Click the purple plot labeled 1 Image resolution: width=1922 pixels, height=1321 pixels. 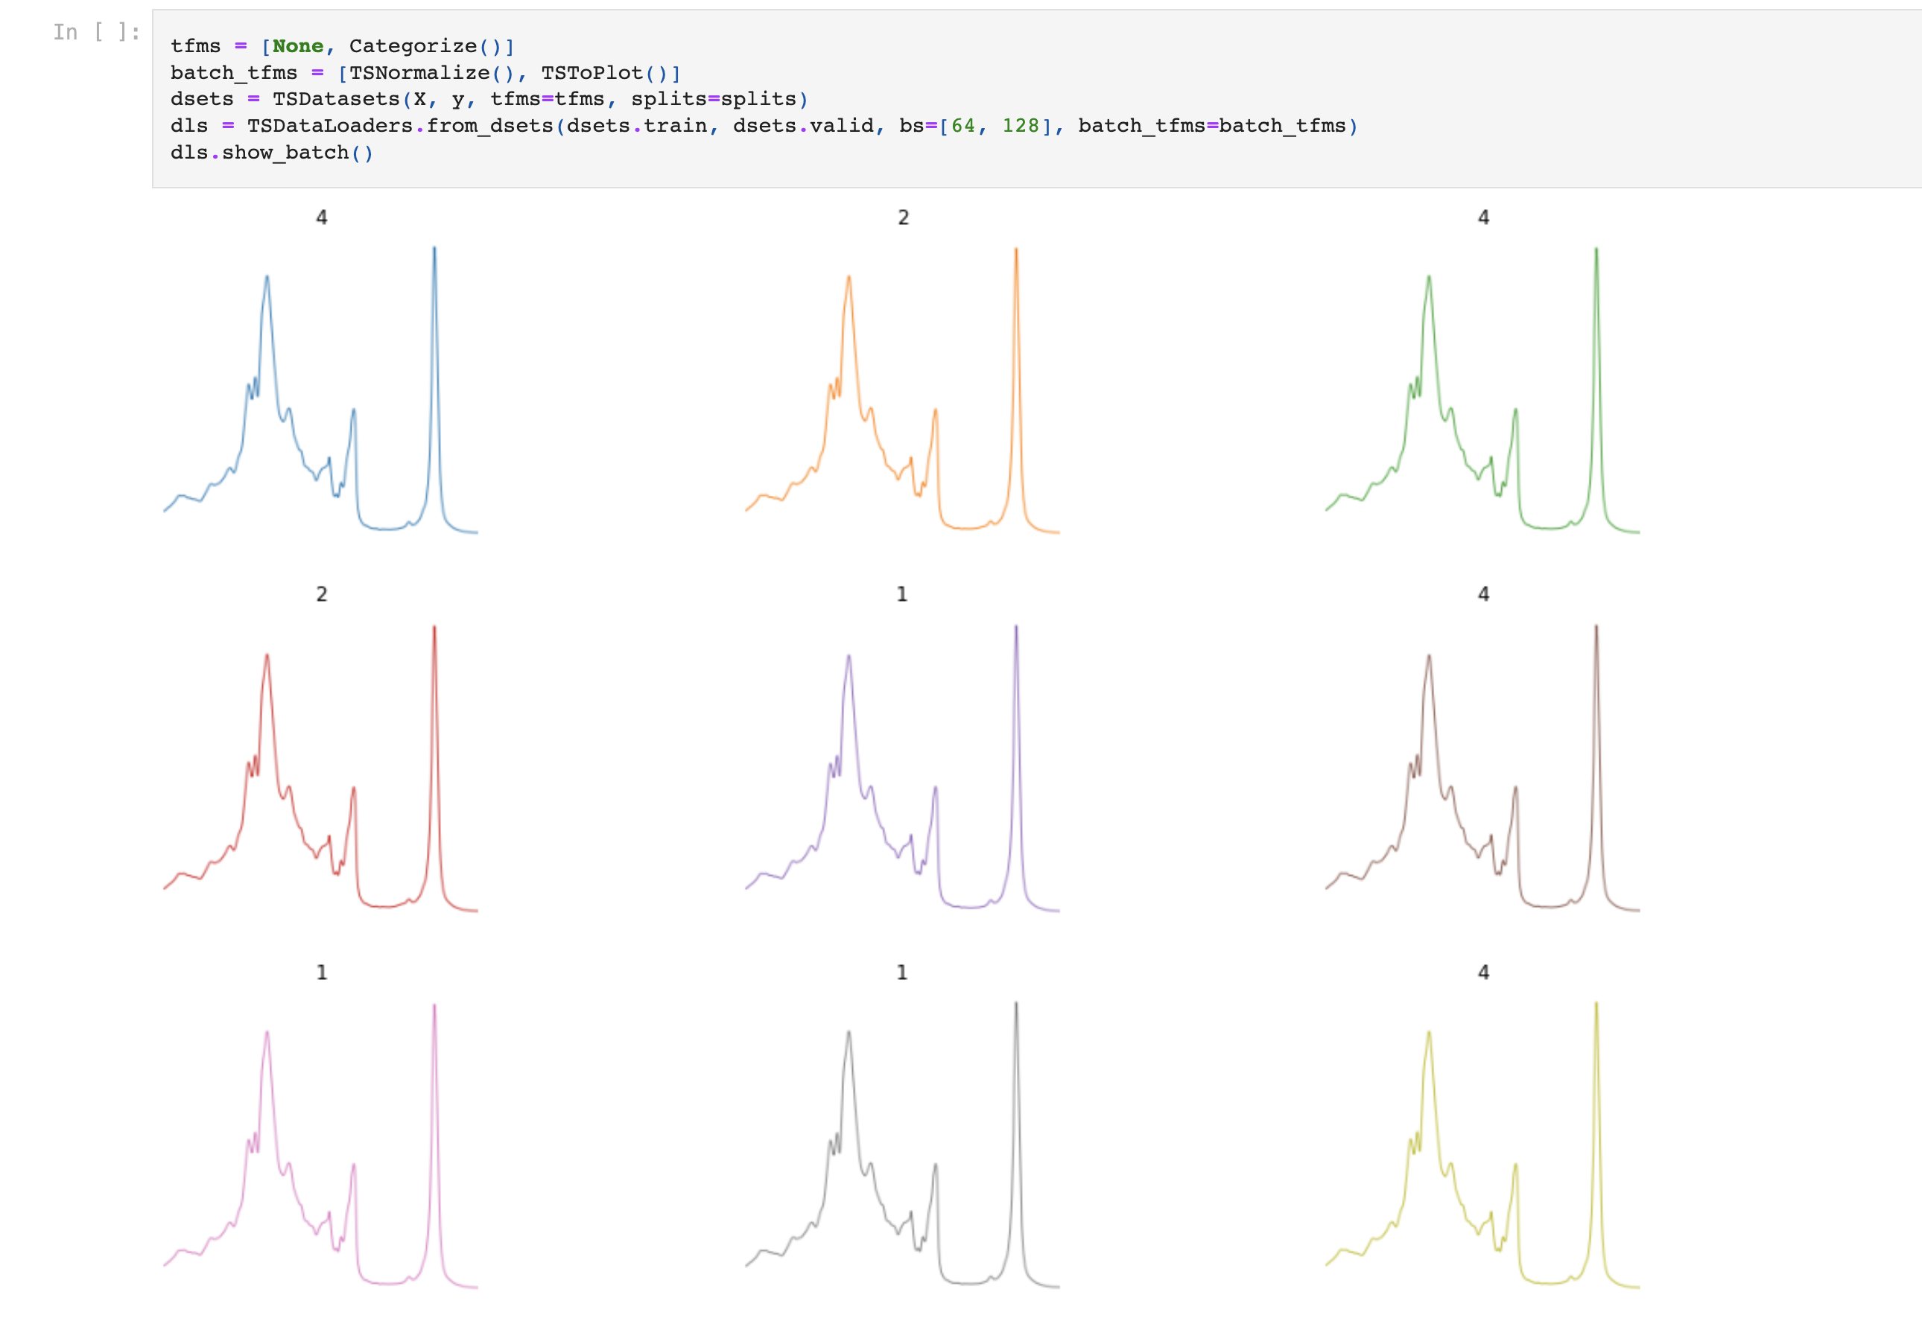(902, 768)
